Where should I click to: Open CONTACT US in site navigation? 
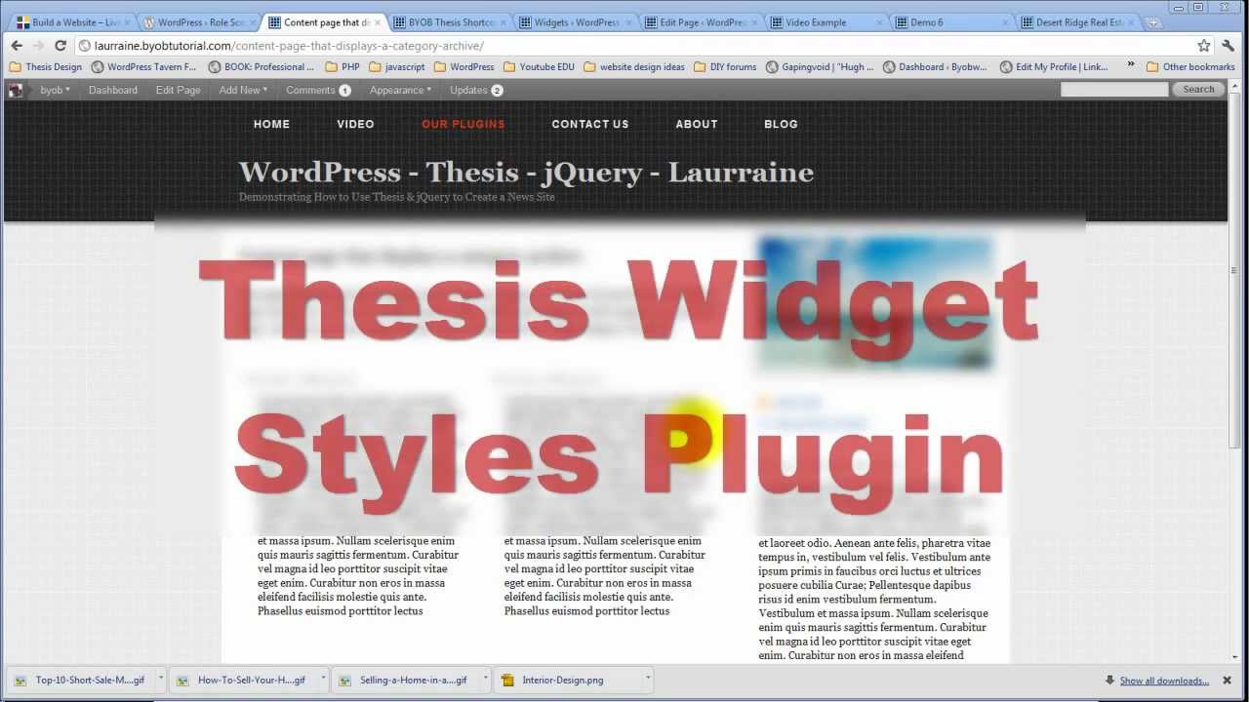pos(590,124)
